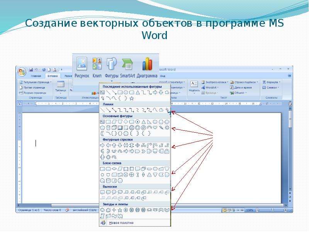Image resolution: width=309 pixels, height=232 pixels.
Task: Pick the first explosion shape in Звезды и ленты
Action: coord(102,210)
